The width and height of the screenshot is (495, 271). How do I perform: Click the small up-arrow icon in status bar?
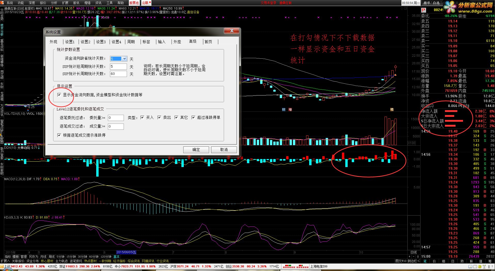(x=492, y=267)
